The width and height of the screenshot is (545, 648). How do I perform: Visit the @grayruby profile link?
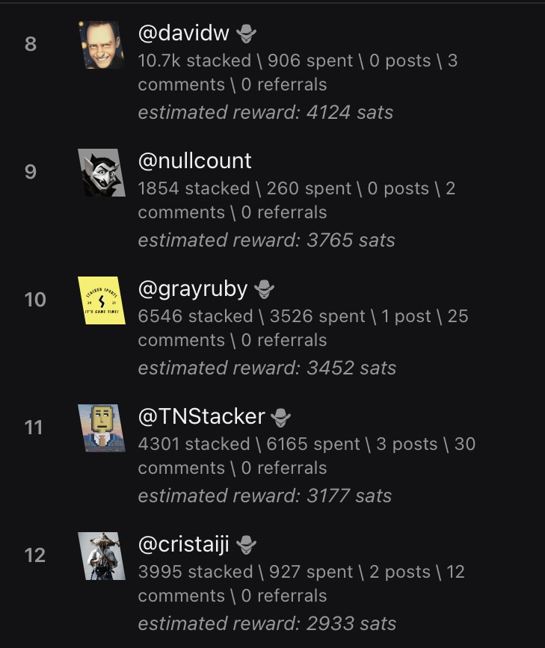(x=194, y=288)
